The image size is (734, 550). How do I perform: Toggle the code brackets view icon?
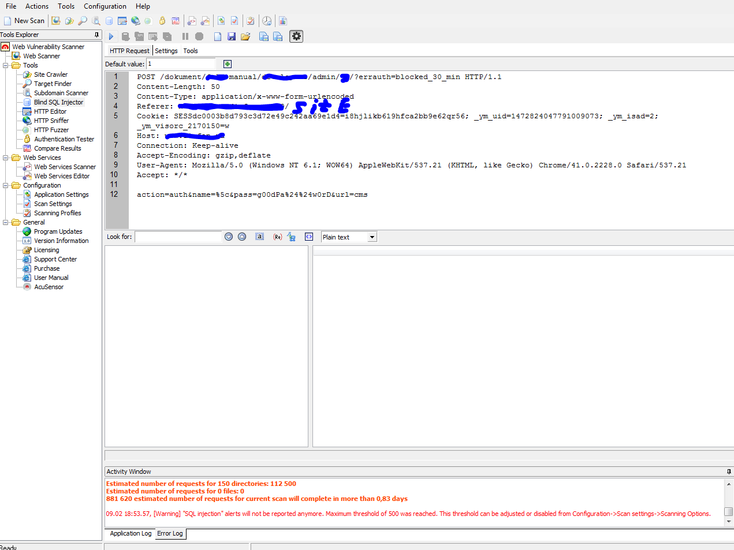tap(309, 237)
